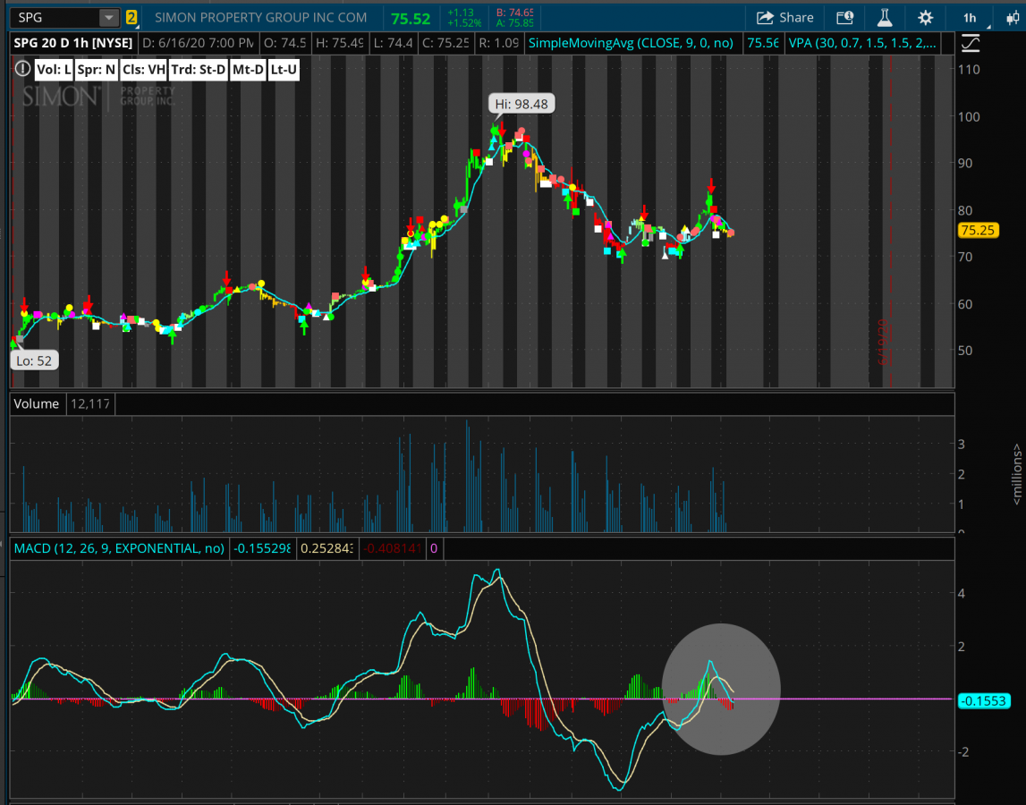Click the Spr: N label

pyautogui.click(x=97, y=70)
